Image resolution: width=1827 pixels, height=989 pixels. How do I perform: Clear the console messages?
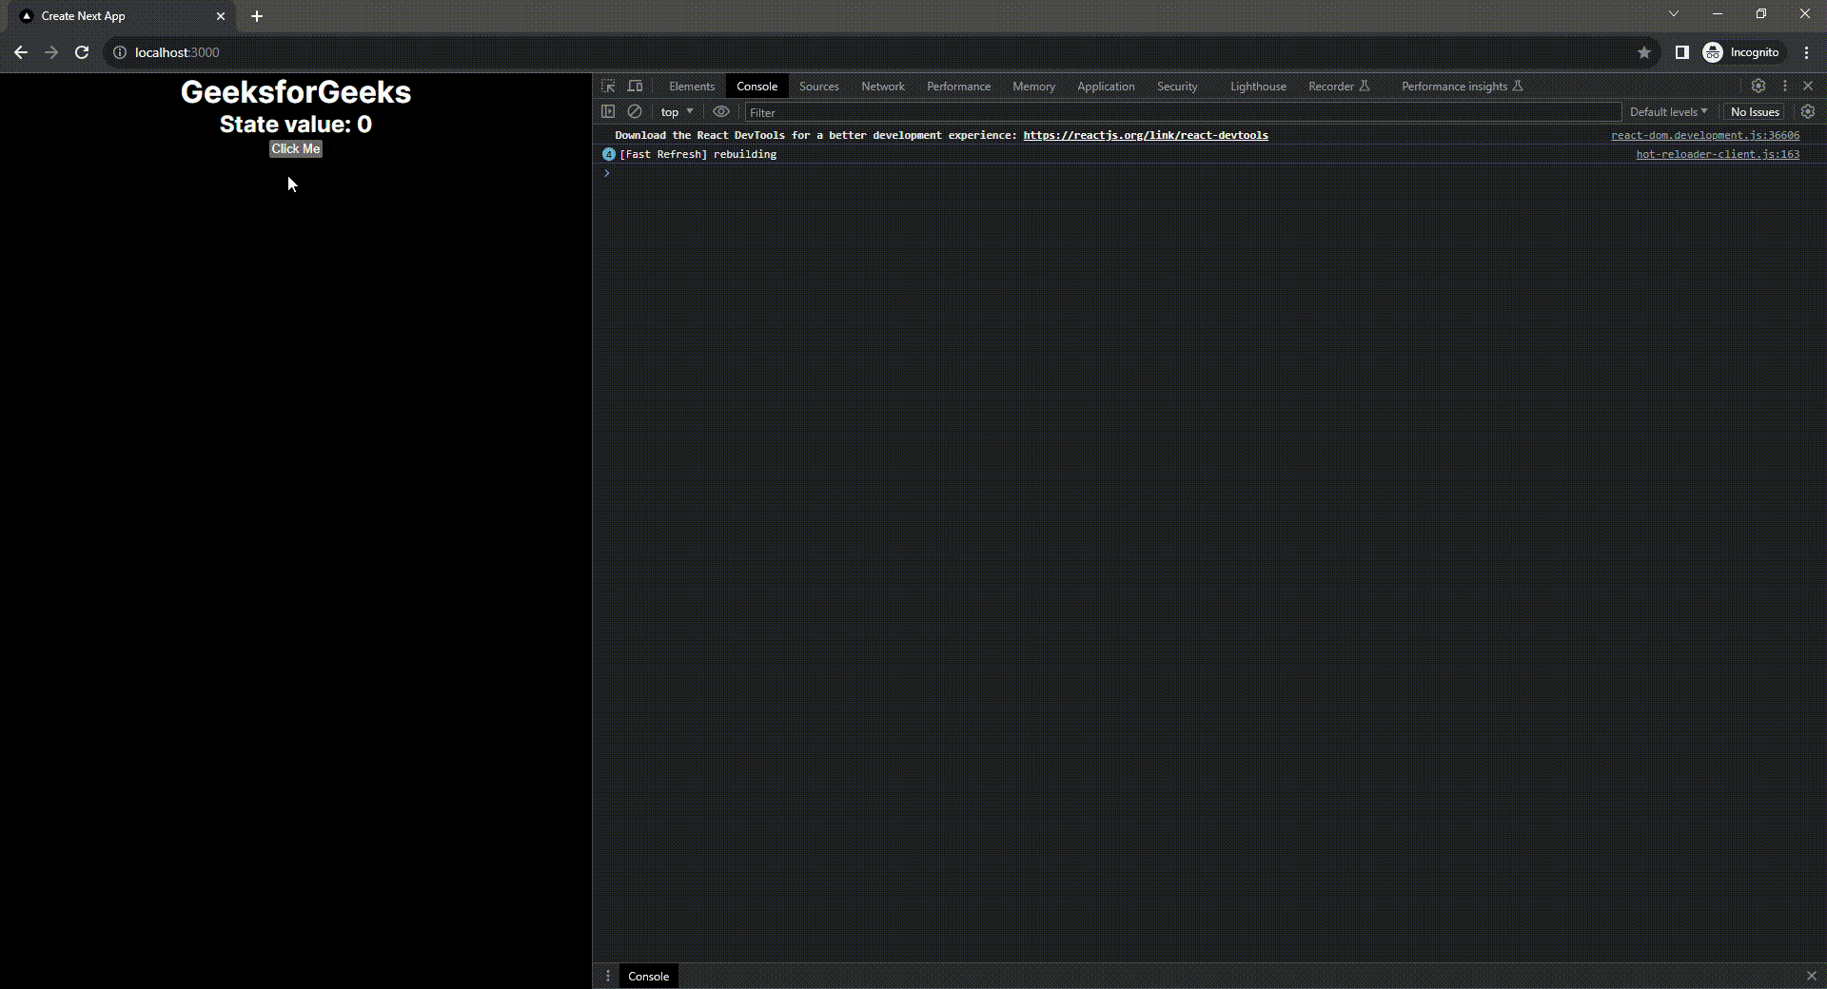coord(635,111)
